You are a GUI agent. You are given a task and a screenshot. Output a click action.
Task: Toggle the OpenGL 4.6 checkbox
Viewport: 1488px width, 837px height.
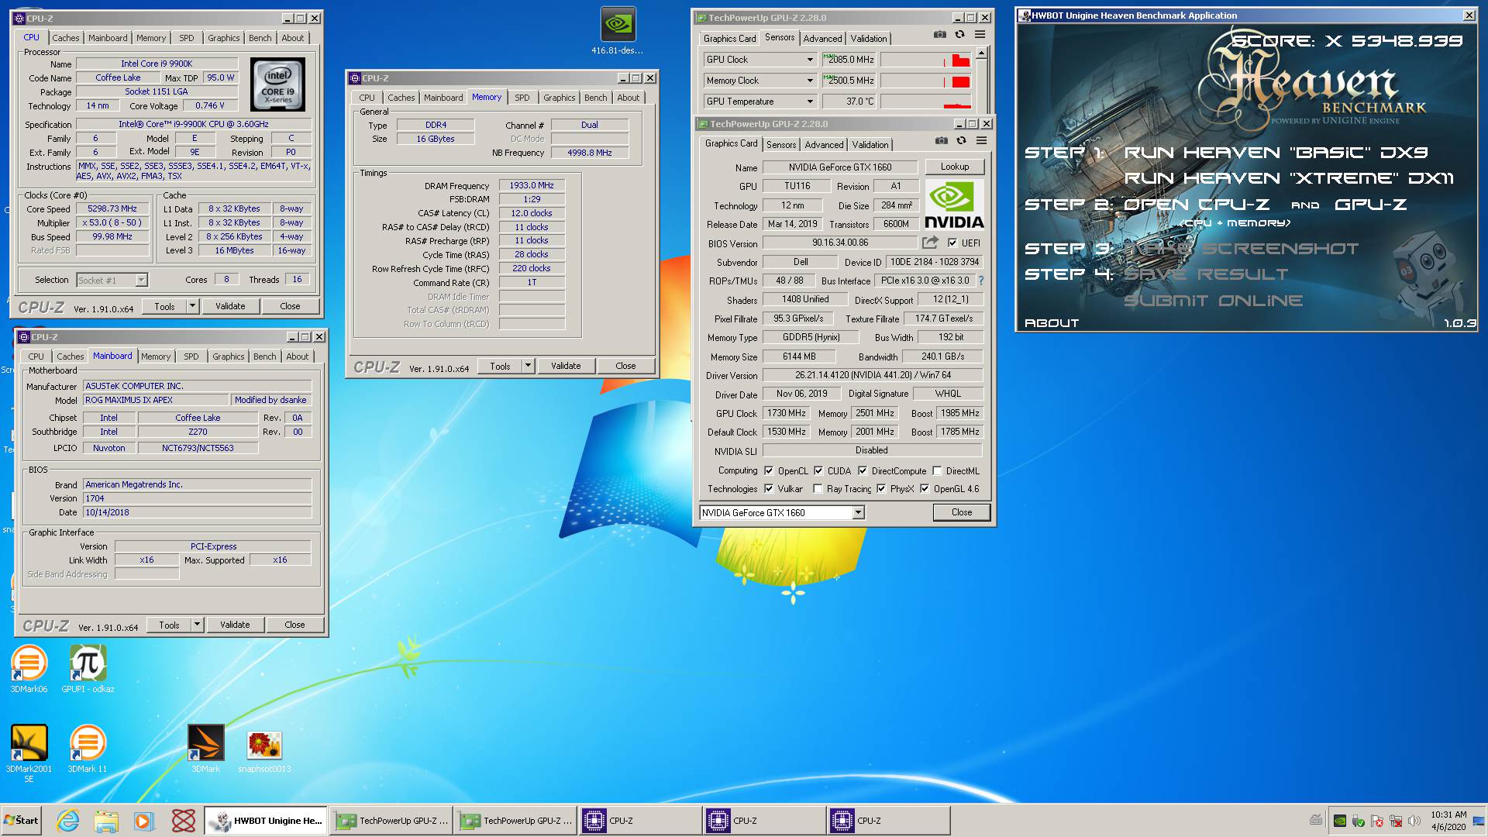925,488
